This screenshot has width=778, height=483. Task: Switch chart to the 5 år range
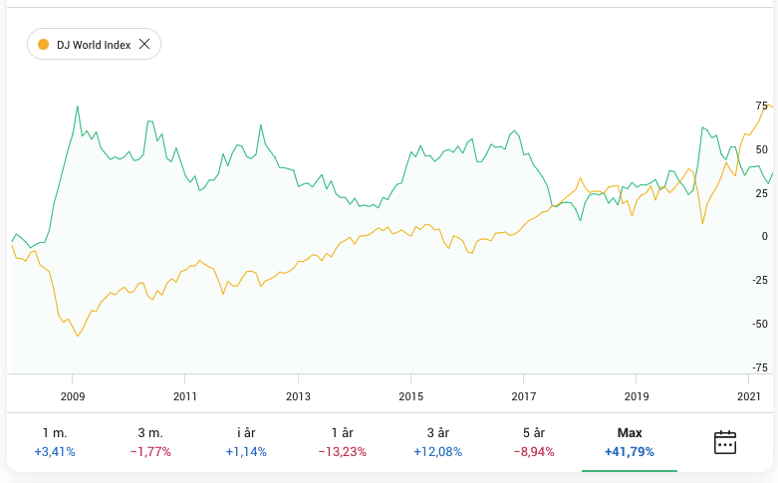click(533, 442)
